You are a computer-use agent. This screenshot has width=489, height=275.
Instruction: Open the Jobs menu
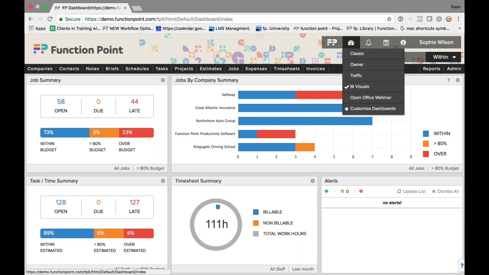233,69
